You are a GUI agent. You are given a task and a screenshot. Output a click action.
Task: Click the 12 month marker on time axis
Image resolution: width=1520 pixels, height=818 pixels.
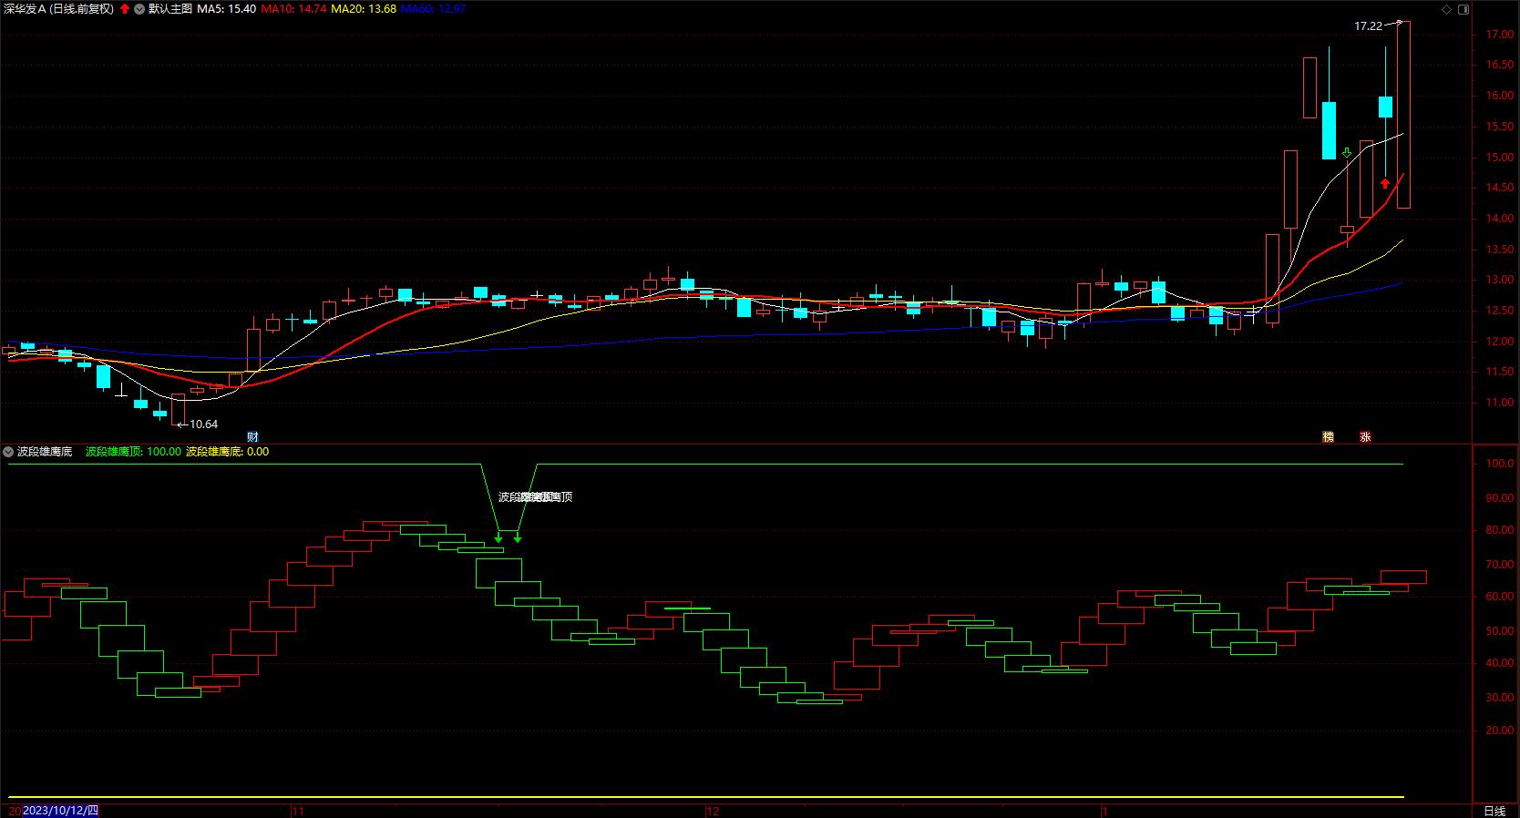(714, 811)
